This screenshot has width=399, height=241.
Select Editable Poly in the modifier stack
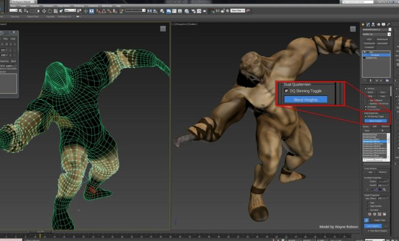[371, 57]
